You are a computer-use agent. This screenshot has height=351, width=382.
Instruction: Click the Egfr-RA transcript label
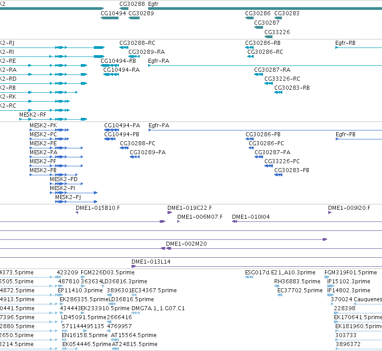pyautogui.click(x=158, y=61)
